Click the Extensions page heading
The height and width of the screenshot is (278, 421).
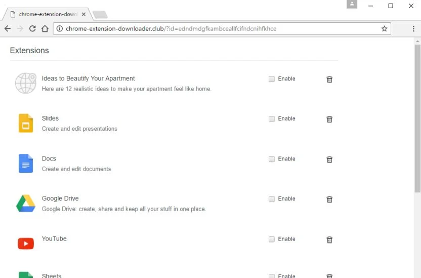29,51
